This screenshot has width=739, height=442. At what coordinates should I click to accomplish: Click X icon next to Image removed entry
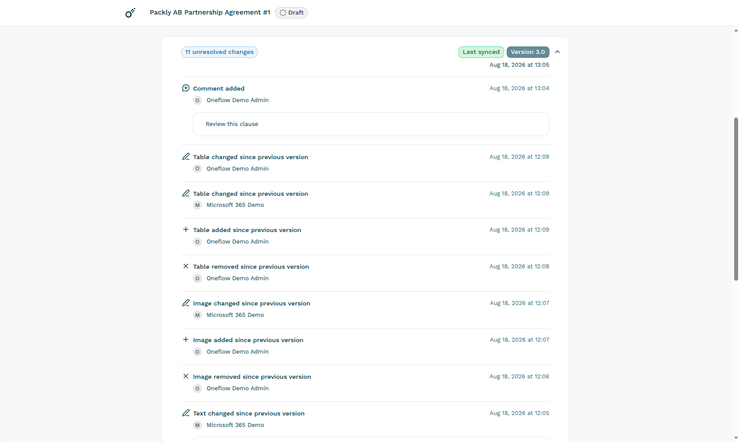pos(186,376)
